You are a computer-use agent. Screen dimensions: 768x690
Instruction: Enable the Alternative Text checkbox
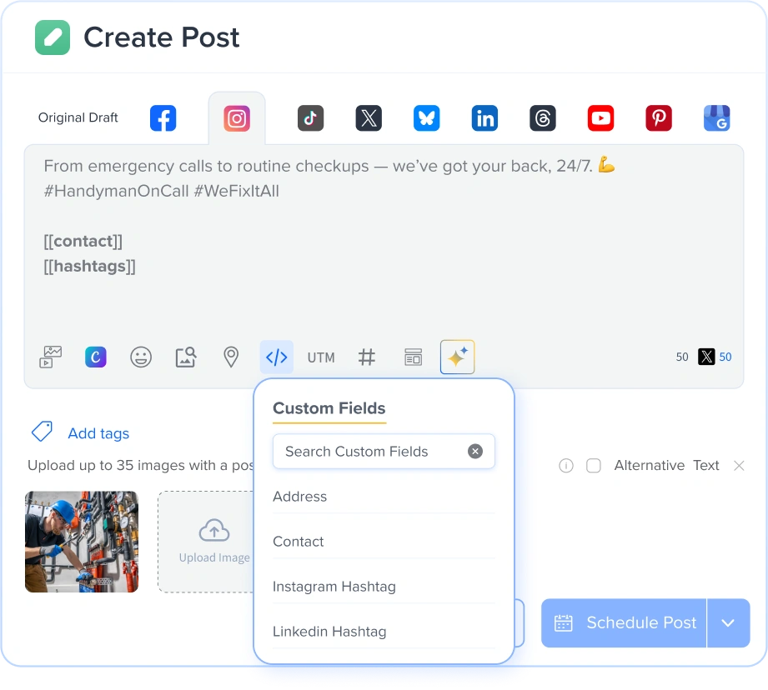click(594, 466)
